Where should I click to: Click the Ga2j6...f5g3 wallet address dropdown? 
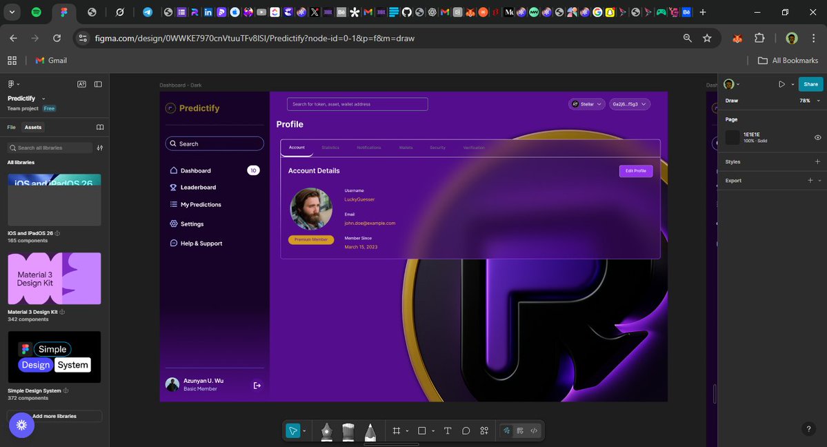point(629,104)
